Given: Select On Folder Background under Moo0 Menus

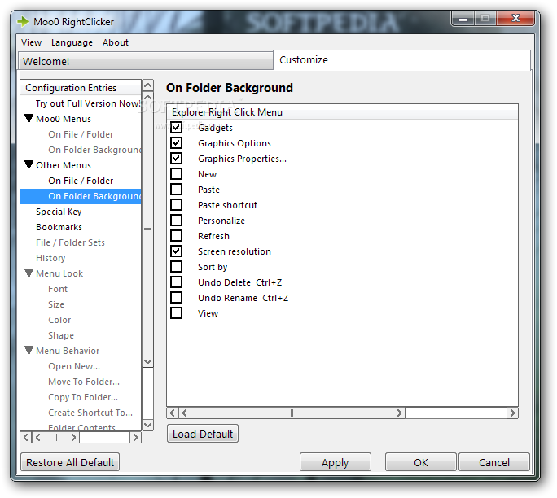Looking at the screenshot, I should coord(94,150).
